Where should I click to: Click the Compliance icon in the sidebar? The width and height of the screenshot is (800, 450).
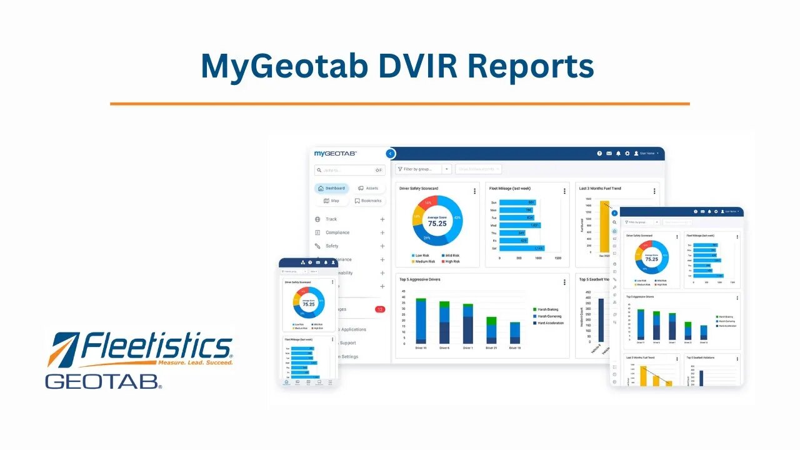click(317, 232)
